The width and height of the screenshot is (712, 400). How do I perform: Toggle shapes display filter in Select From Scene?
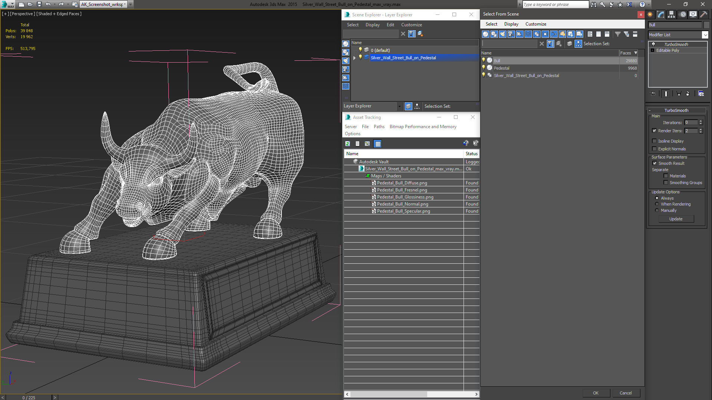click(494, 34)
